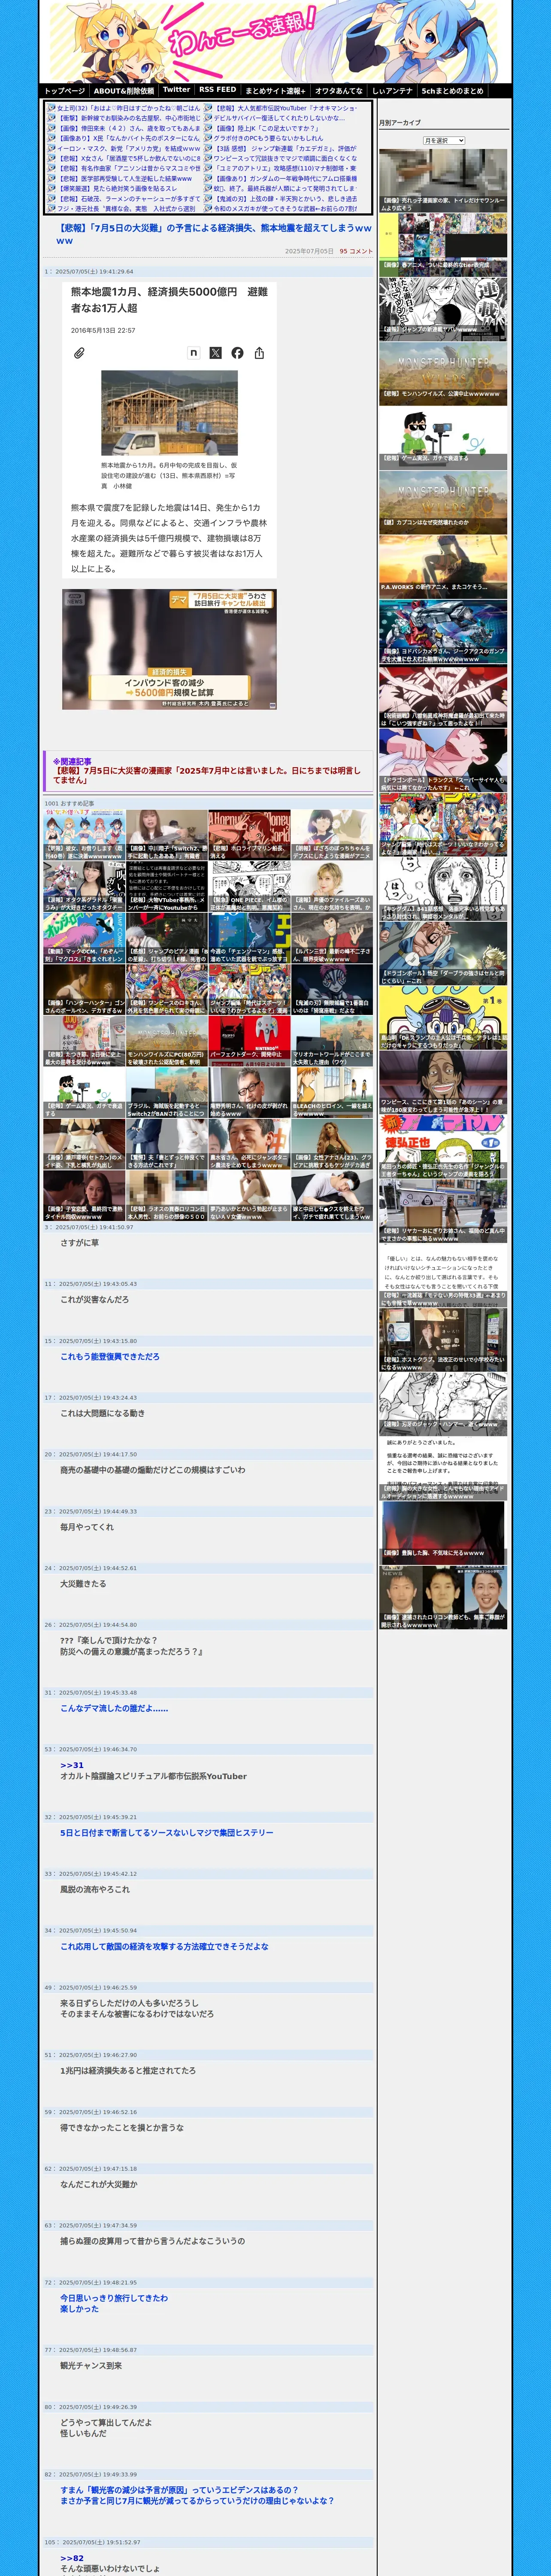Click the note share icon in embedded article

(x=194, y=353)
